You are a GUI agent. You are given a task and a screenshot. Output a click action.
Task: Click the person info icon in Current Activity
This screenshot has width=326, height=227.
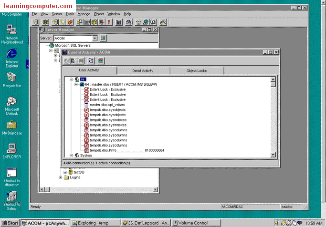[x=74, y=61]
